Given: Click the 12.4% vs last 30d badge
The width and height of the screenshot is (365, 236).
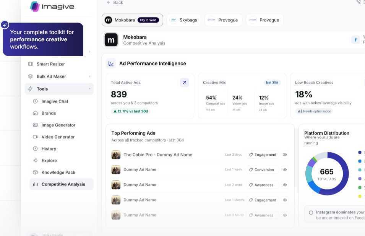Looking at the screenshot, I should click(131, 111).
